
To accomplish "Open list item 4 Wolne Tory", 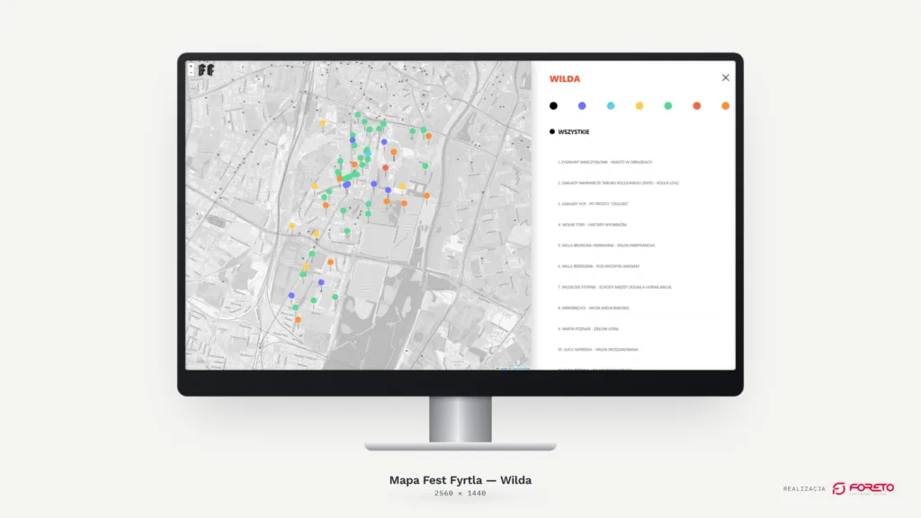I will [x=592, y=225].
